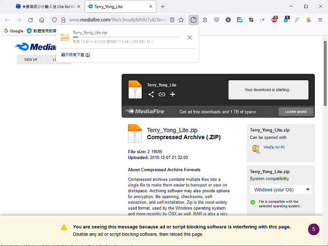This screenshot has width=328, height=246.
Task: Click the File size 2.19MB text
Action: pyautogui.click(x=145, y=152)
